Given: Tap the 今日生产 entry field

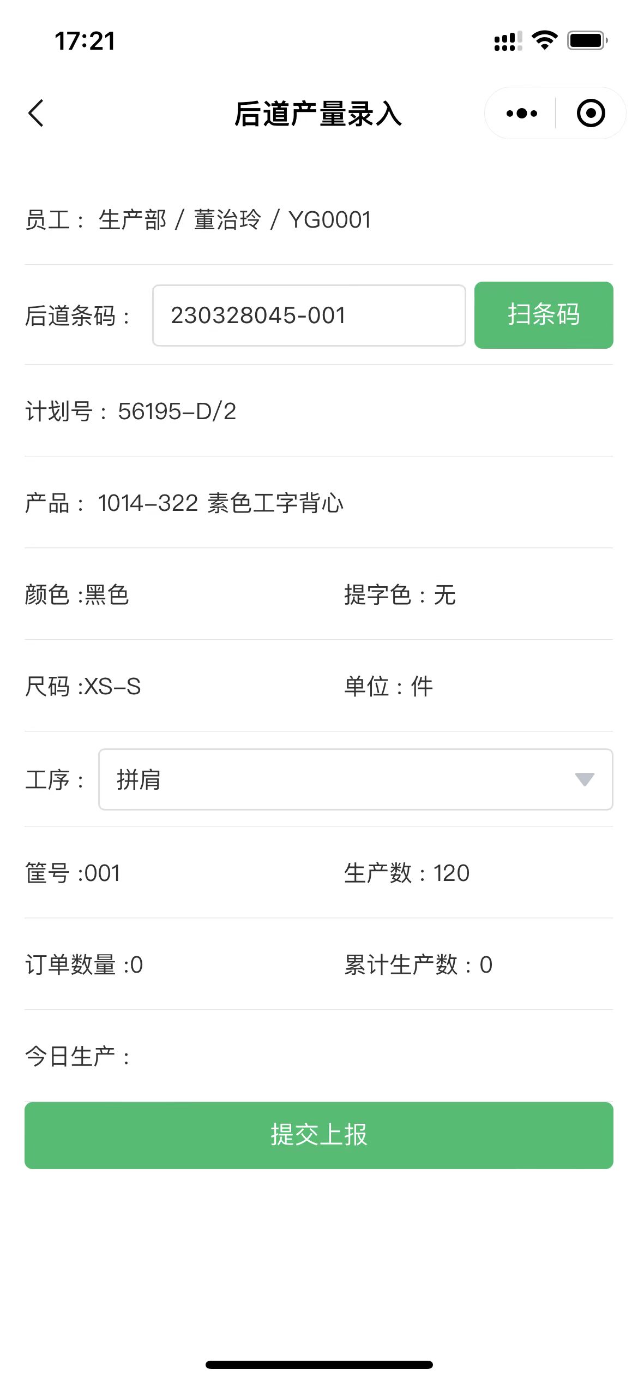Looking at the screenshot, I should click(371, 1057).
